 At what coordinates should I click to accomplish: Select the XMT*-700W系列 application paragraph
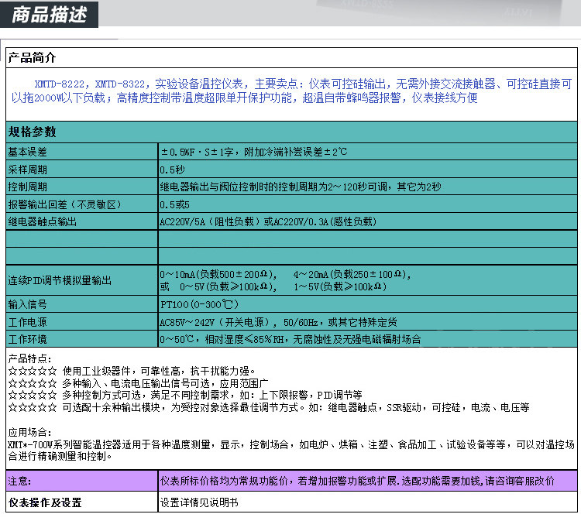pos(291,451)
